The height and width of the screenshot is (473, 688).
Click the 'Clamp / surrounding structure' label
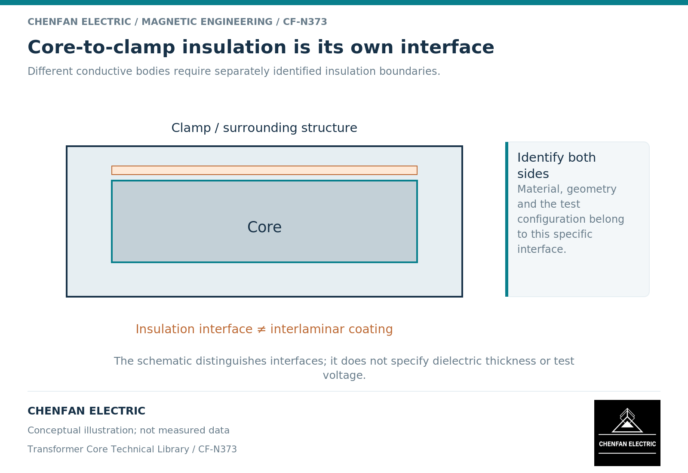pos(264,128)
